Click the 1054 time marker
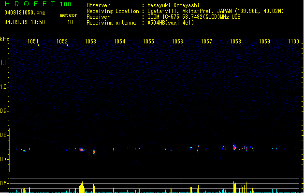The image size is (304, 193). (x=120, y=41)
